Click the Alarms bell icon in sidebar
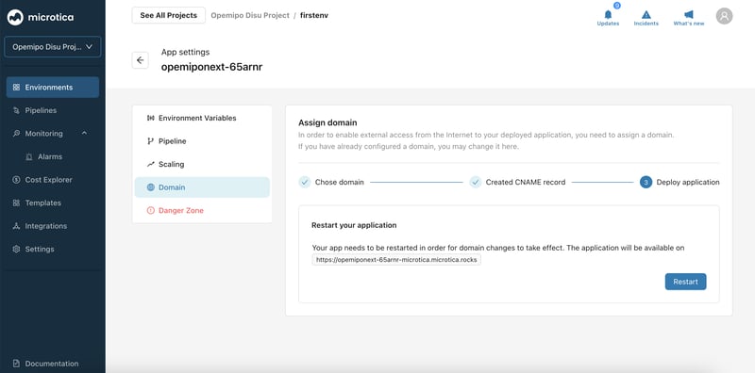The width and height of the screenshot is (755, 373). (x=29, y=156)
